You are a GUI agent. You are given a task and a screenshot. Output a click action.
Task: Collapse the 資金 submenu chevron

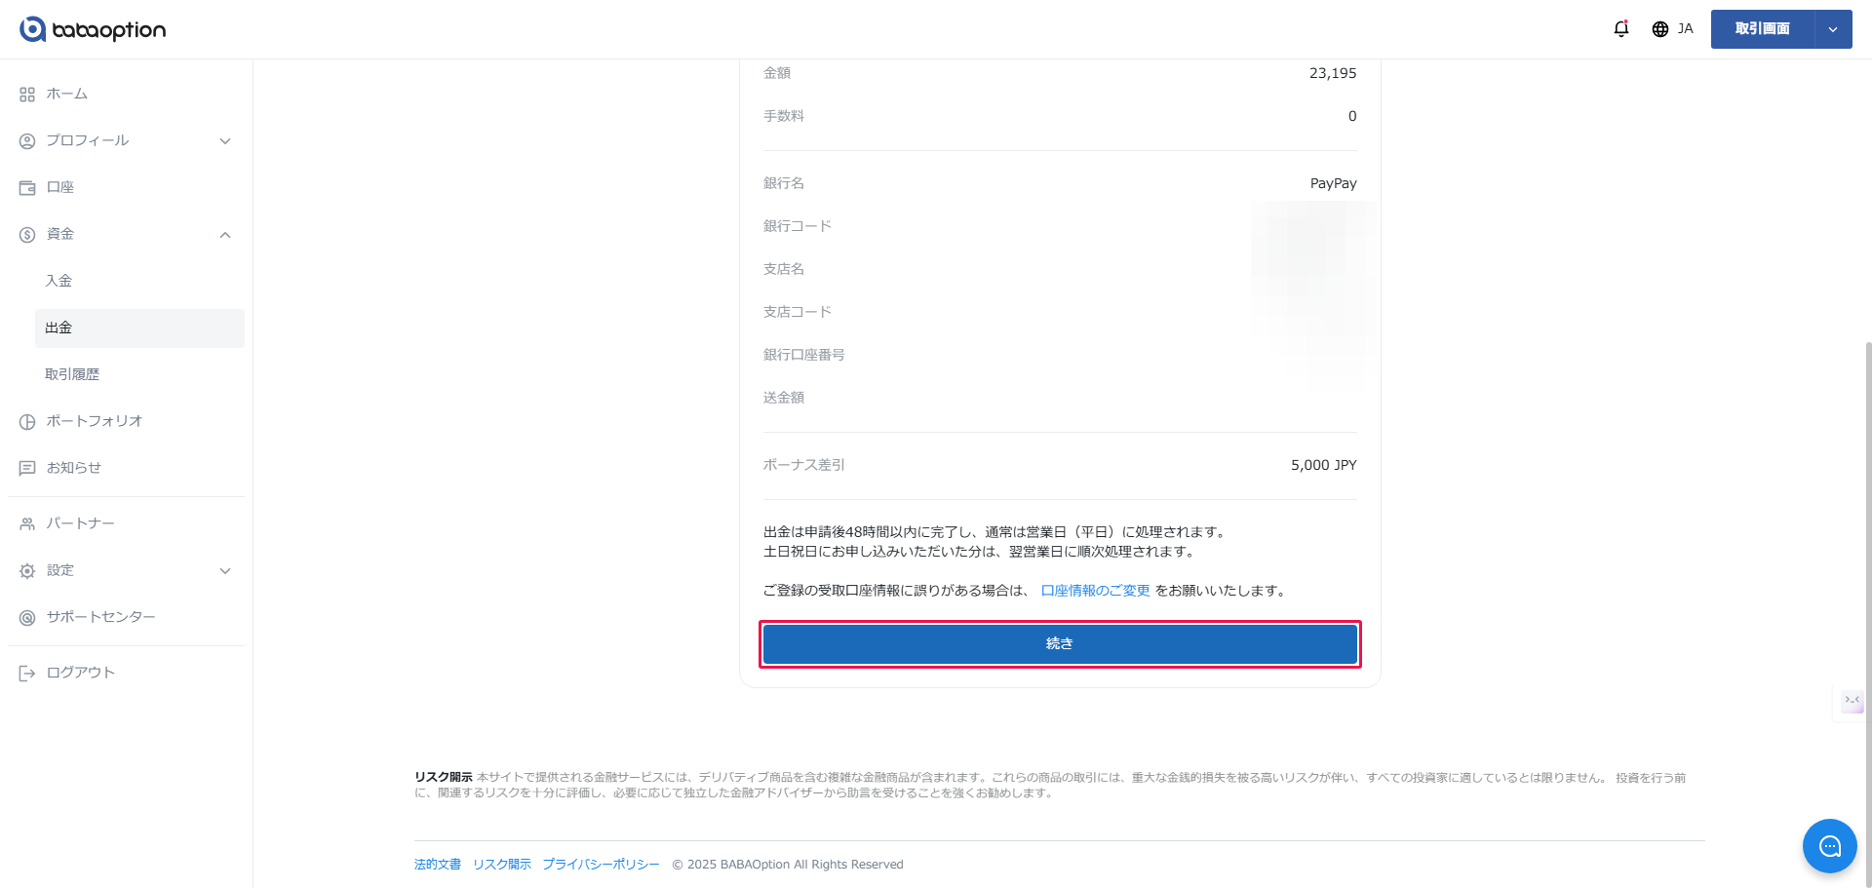(225, 235)
